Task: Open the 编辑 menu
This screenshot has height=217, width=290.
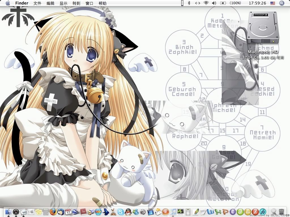Action: point(50,3)
